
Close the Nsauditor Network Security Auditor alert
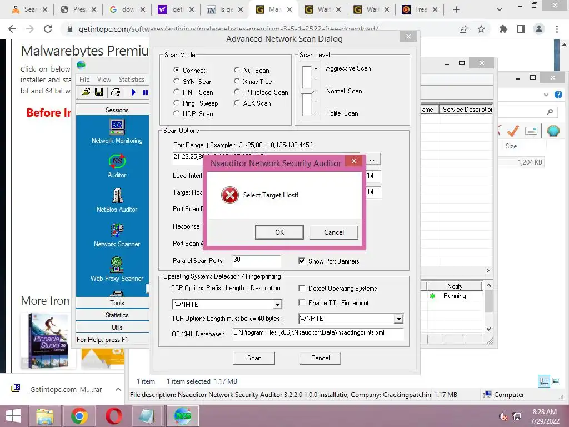tap(354, 161)
